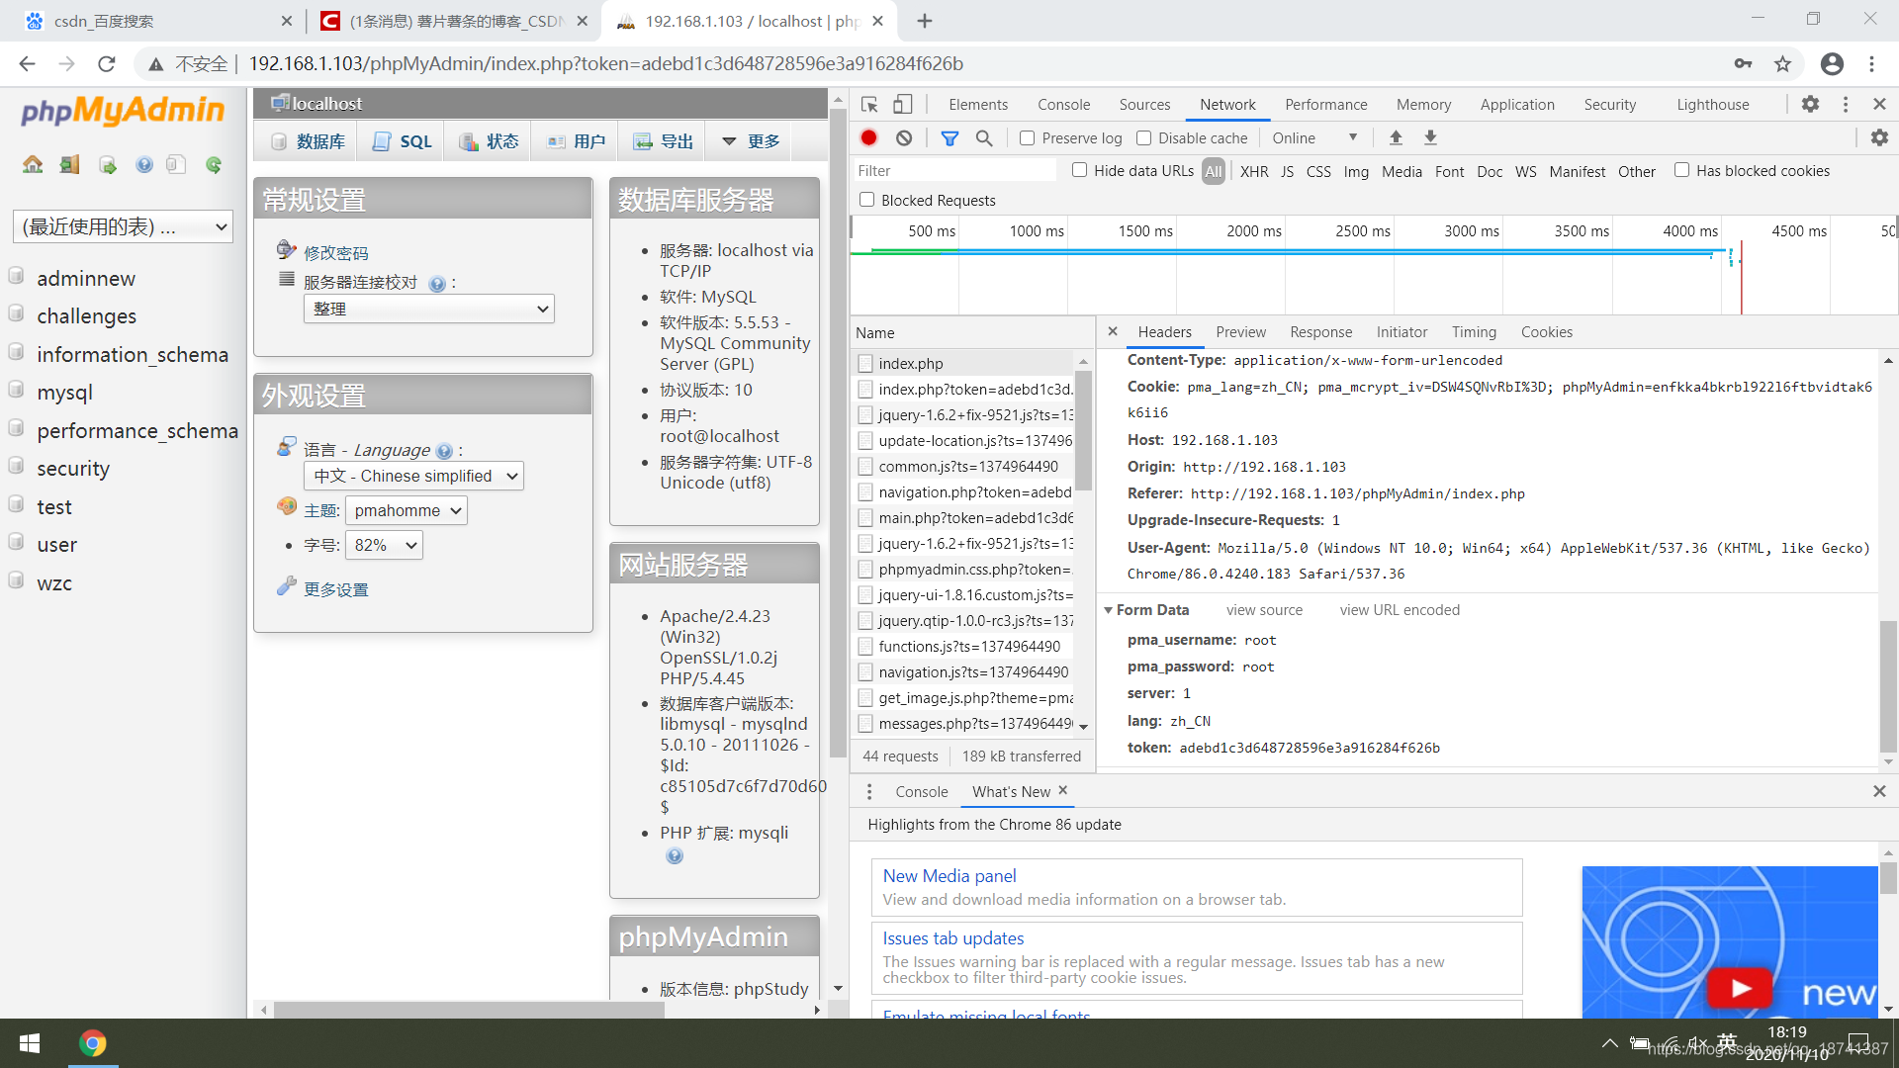Screen dimensions: 1899x1068
Task: Click the red record network log button
Action: point(868,138)
